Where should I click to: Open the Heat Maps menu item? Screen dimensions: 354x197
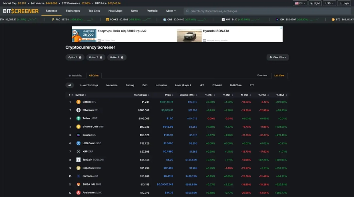coord(115,11)
